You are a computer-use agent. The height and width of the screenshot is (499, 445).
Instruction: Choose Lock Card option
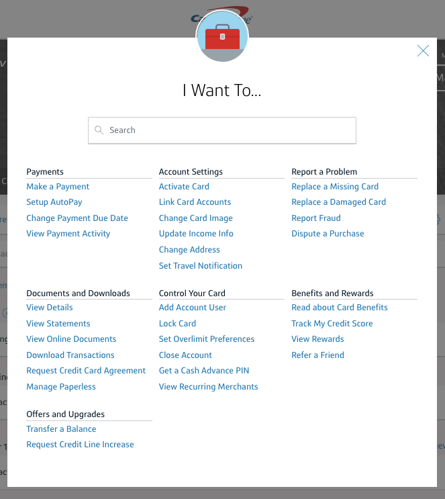coord(177,324)
